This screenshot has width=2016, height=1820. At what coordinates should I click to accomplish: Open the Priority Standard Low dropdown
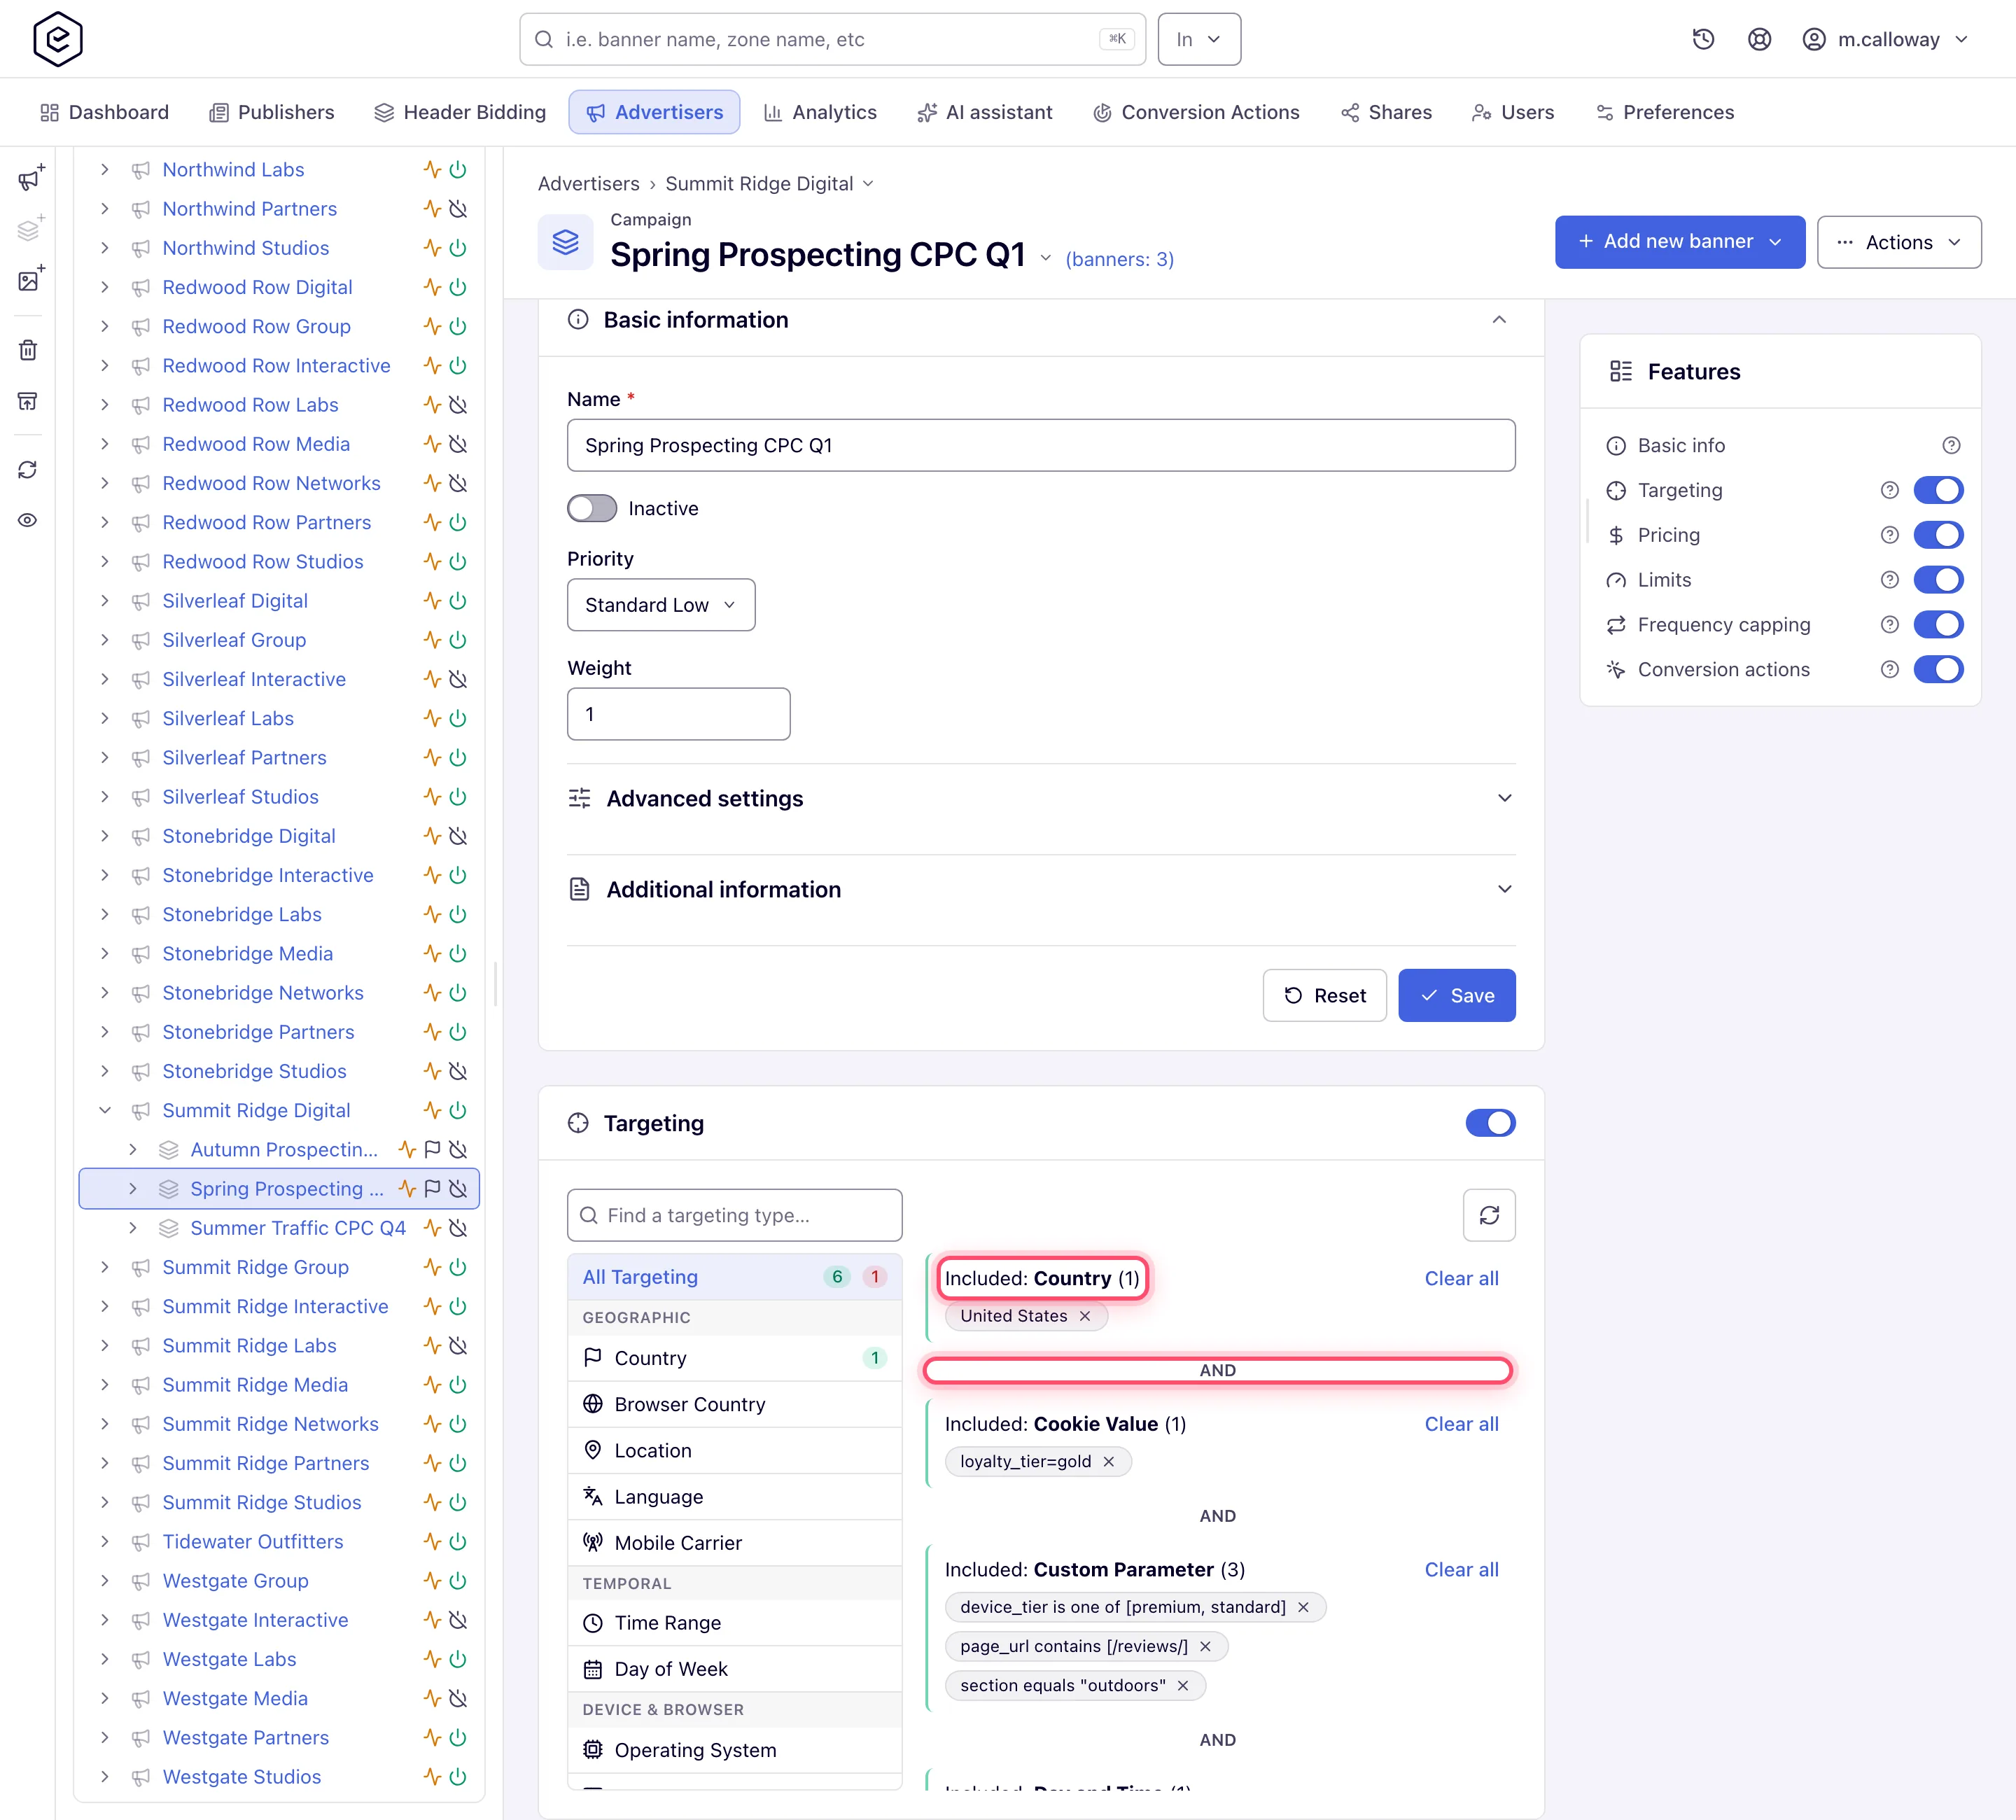pos(661,605)
